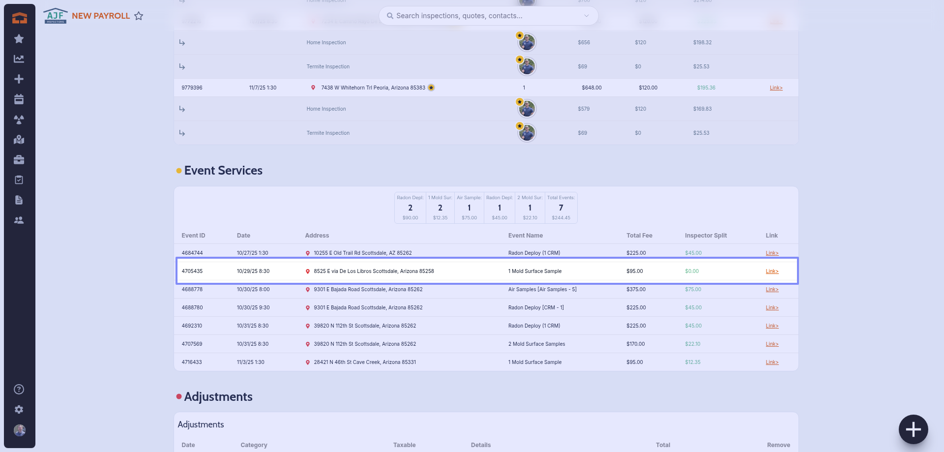Image resolution: width=944 pixels, height=452 pixels.
Task: Click the clipboard checklist icon in sidebar
Action: pyautogui.click(x=19, y=180)
